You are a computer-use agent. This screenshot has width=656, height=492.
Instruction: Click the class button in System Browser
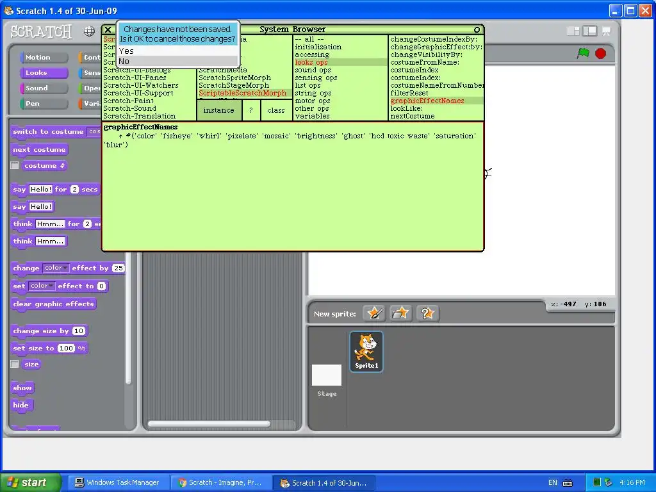tap(276, 110)
